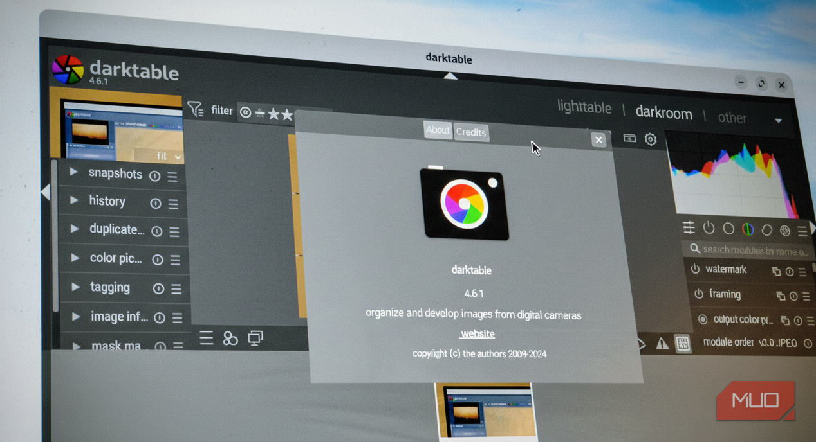
Task: Open the darktable website link
Action: click(477, 333)
